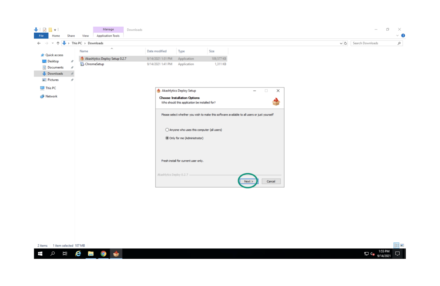Click the Akashlytics installer file icon
440x286 pixels.
click(x=82, y=59)
